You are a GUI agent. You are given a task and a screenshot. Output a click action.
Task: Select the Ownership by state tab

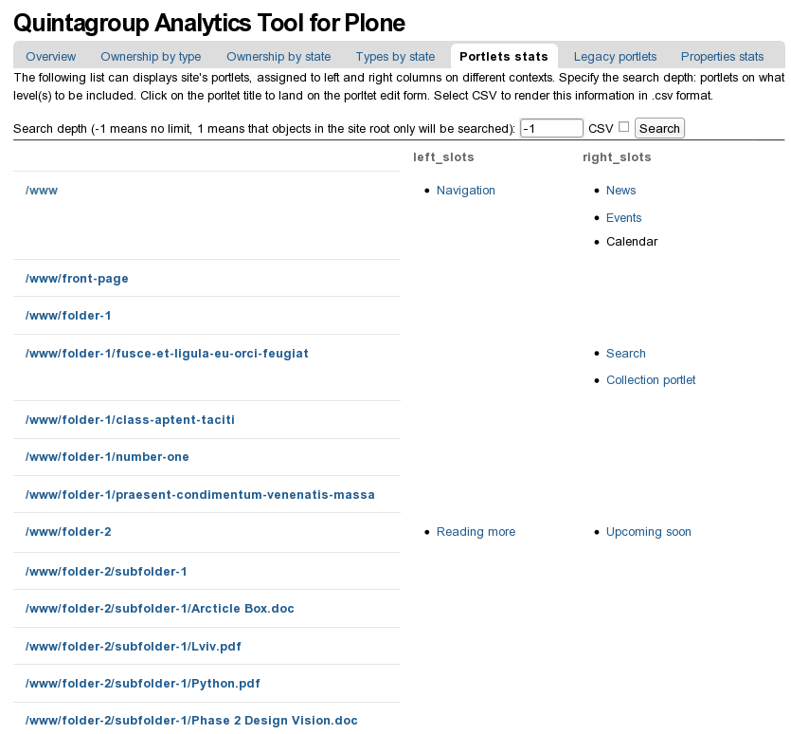279,57
